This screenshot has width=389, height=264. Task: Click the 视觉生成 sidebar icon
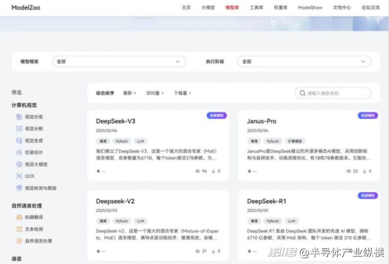tap(19, 141)
